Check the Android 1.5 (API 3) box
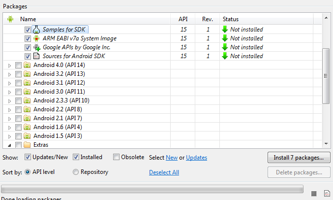Screen dimensions: 333x200 coord(19,136)
